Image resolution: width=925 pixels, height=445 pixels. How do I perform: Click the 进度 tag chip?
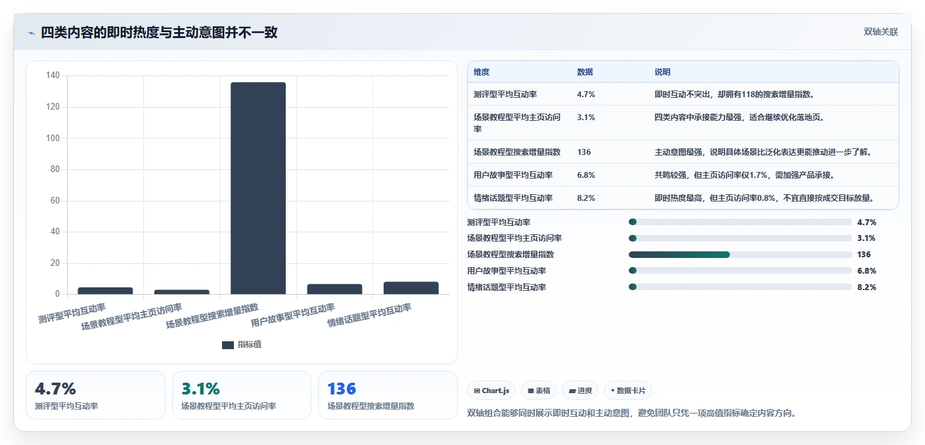point(580,391)
